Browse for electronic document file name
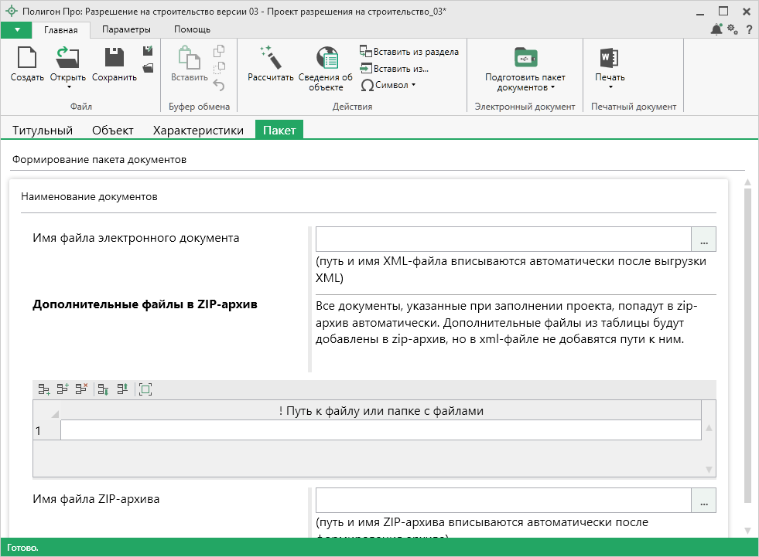The width and height of the screenshot is (759, 557). [x=703, y=239]
